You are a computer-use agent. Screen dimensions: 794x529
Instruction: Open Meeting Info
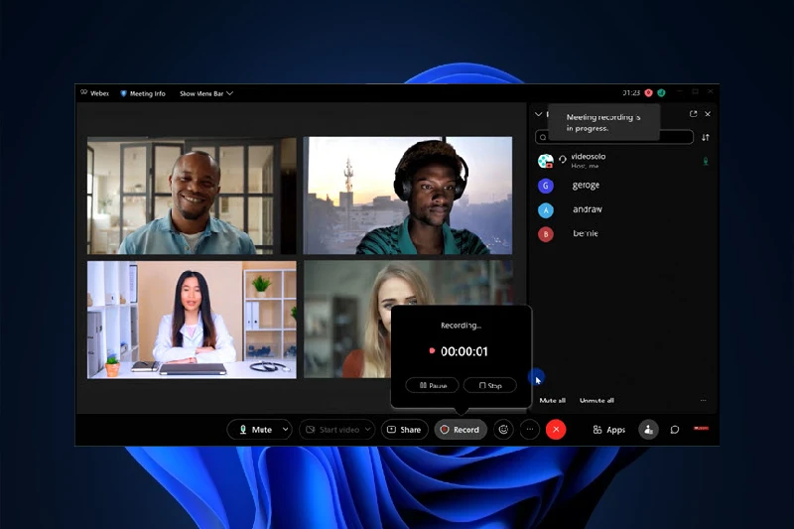(x=142, y=93)
